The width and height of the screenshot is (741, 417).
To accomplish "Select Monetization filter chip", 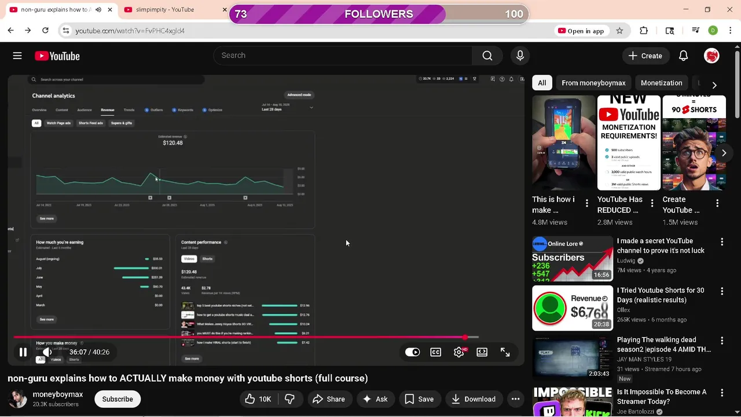I will [x=661, y=83].
